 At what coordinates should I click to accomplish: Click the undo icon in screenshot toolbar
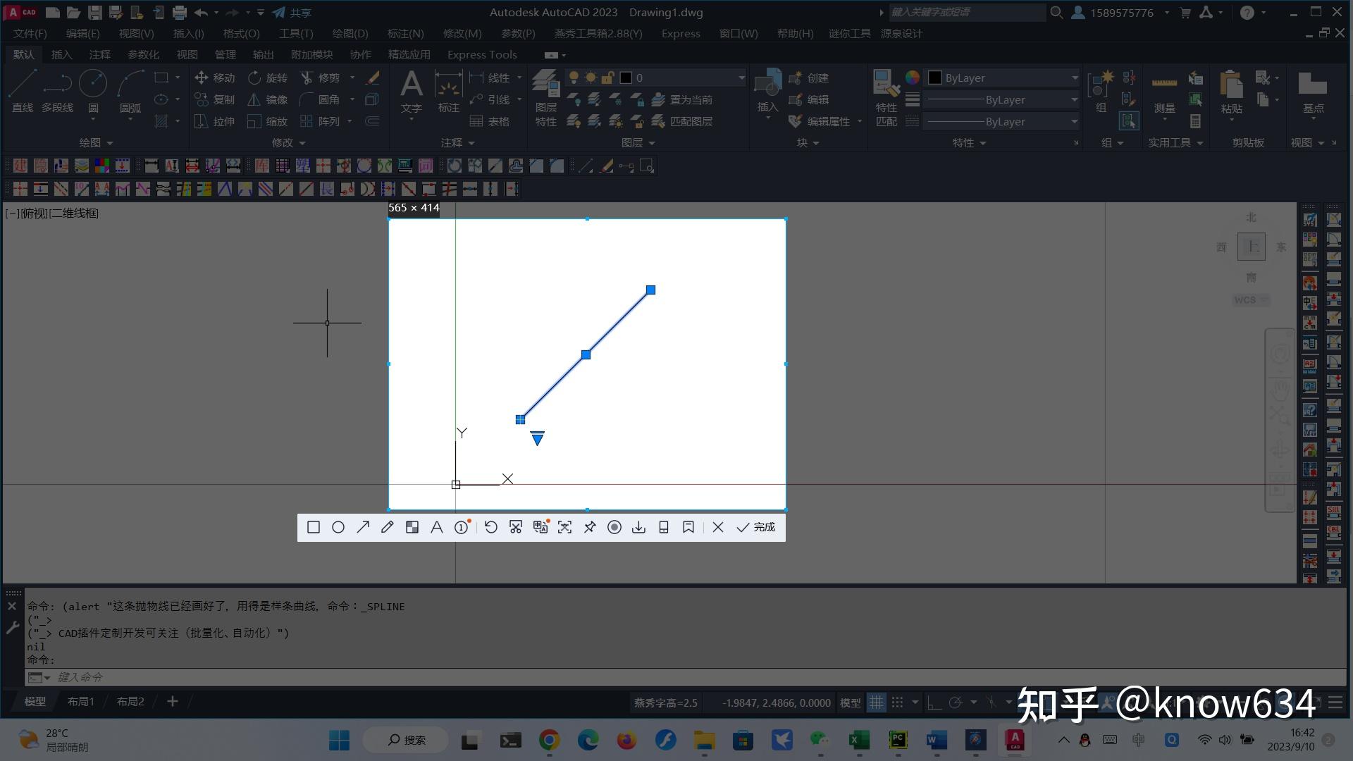coord(491,527)
